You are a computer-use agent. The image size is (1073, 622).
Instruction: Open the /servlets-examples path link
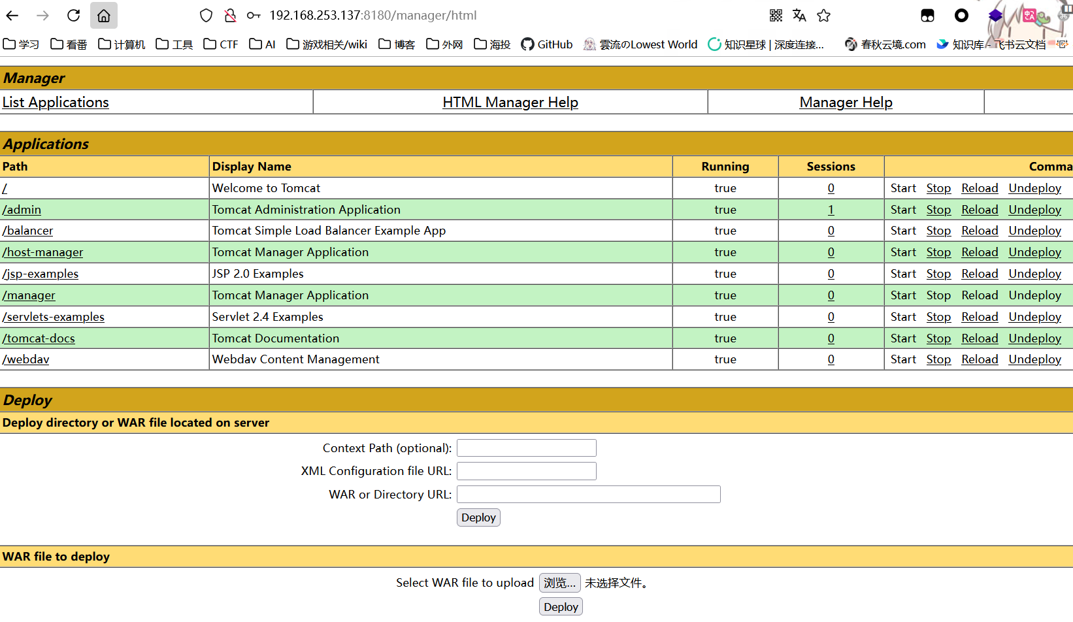[53, 317]
